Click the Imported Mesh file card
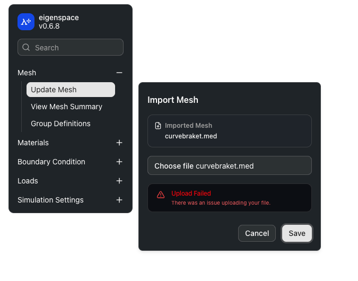 pos(230,131)
